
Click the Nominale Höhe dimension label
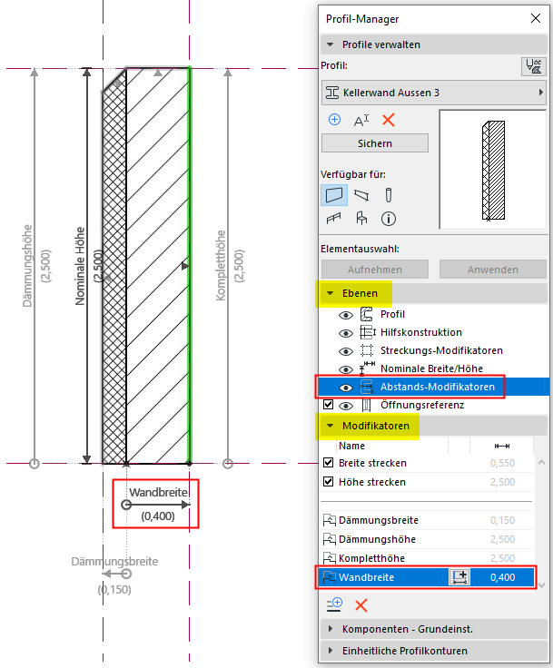tap(80, 266)
